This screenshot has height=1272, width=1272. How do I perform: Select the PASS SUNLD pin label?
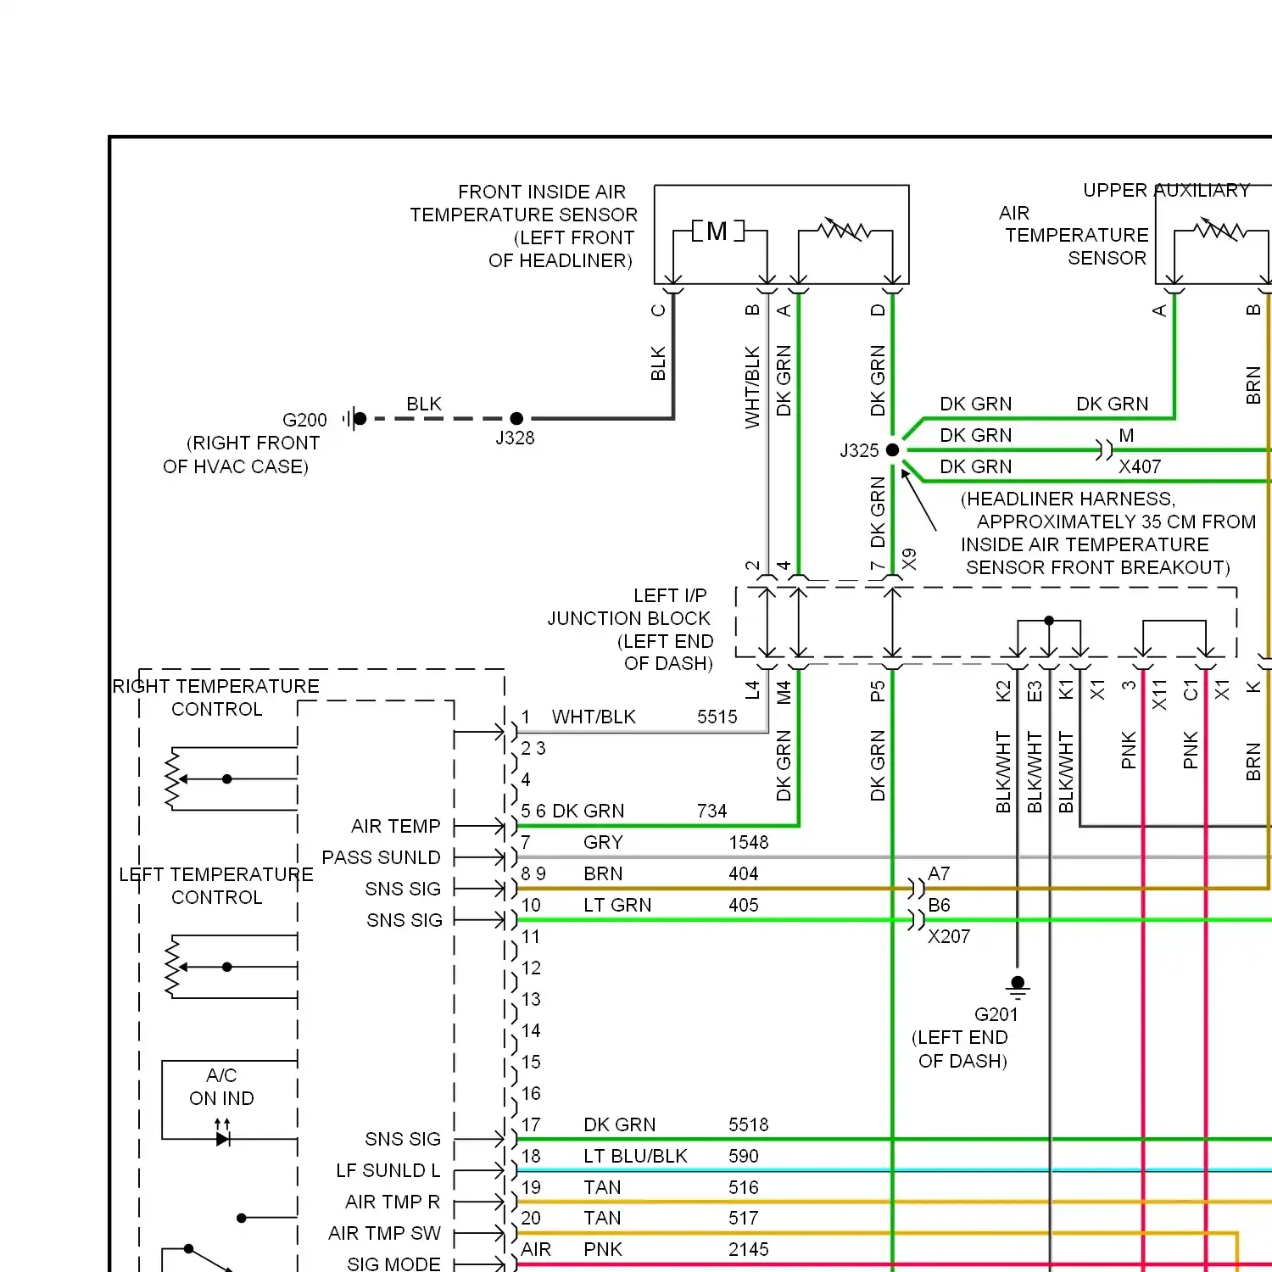point(382,858)
